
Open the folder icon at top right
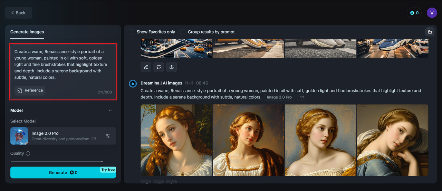pyautogui.click(x=430, y=32)
